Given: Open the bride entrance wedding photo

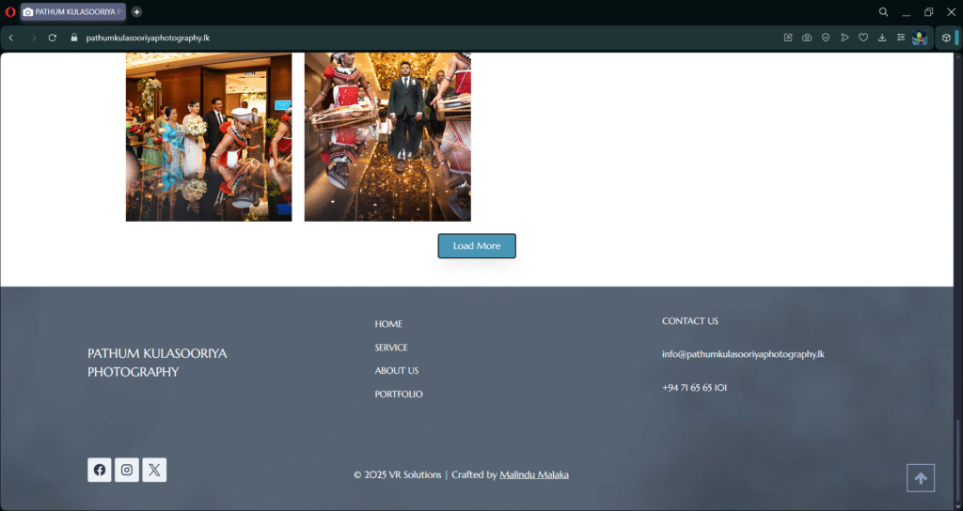Looking at the screenshot, I should 209,137.
